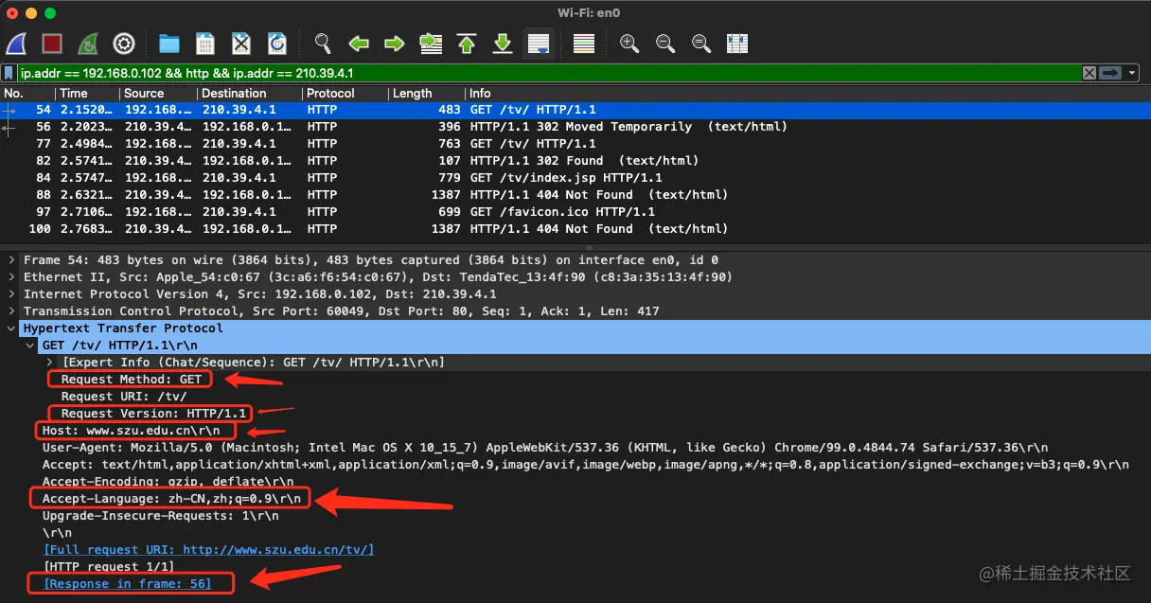The height and width of the screenshot is (603, 1151).
Task: Open the Full request URI link
Action: click(208, 550)
